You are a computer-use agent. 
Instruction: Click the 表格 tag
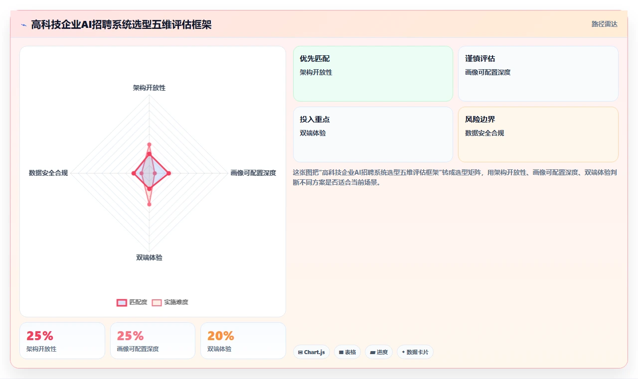click(347, 352)
